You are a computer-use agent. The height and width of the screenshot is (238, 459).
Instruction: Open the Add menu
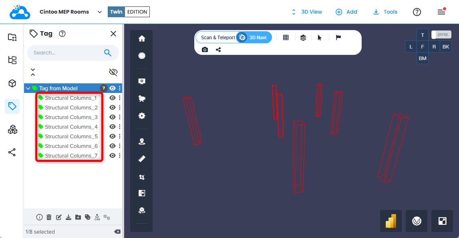pyautogui.click(x=346, y=12)
